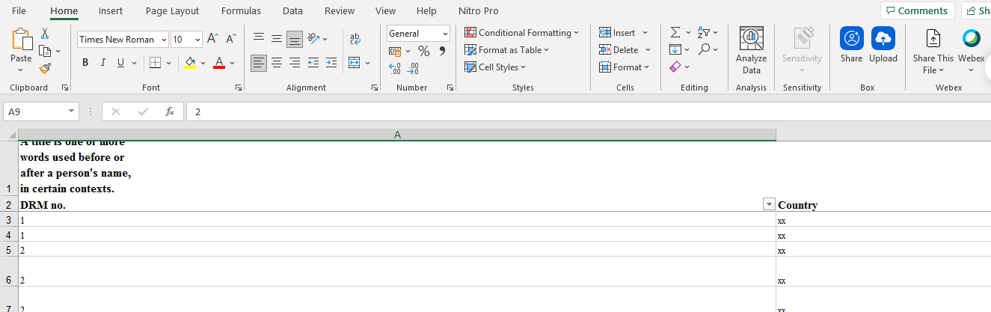
Task: Open the Page Layout tab
Action: click(172, 11)
